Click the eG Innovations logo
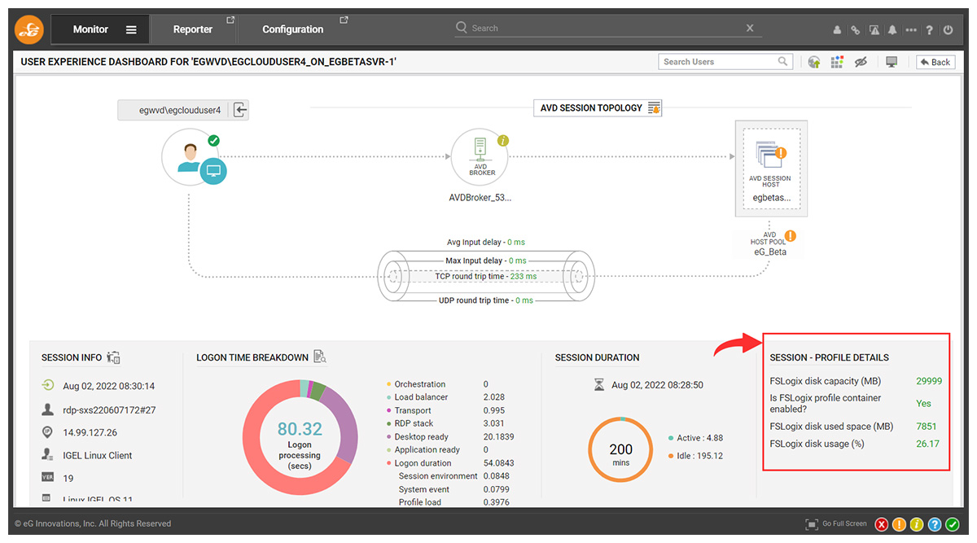The image size is (977, 543). [x=28, y=29]
